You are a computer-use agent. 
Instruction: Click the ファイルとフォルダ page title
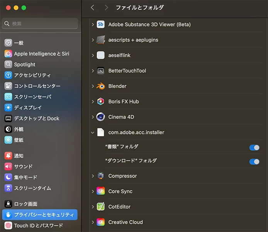[x=140, y=7]
